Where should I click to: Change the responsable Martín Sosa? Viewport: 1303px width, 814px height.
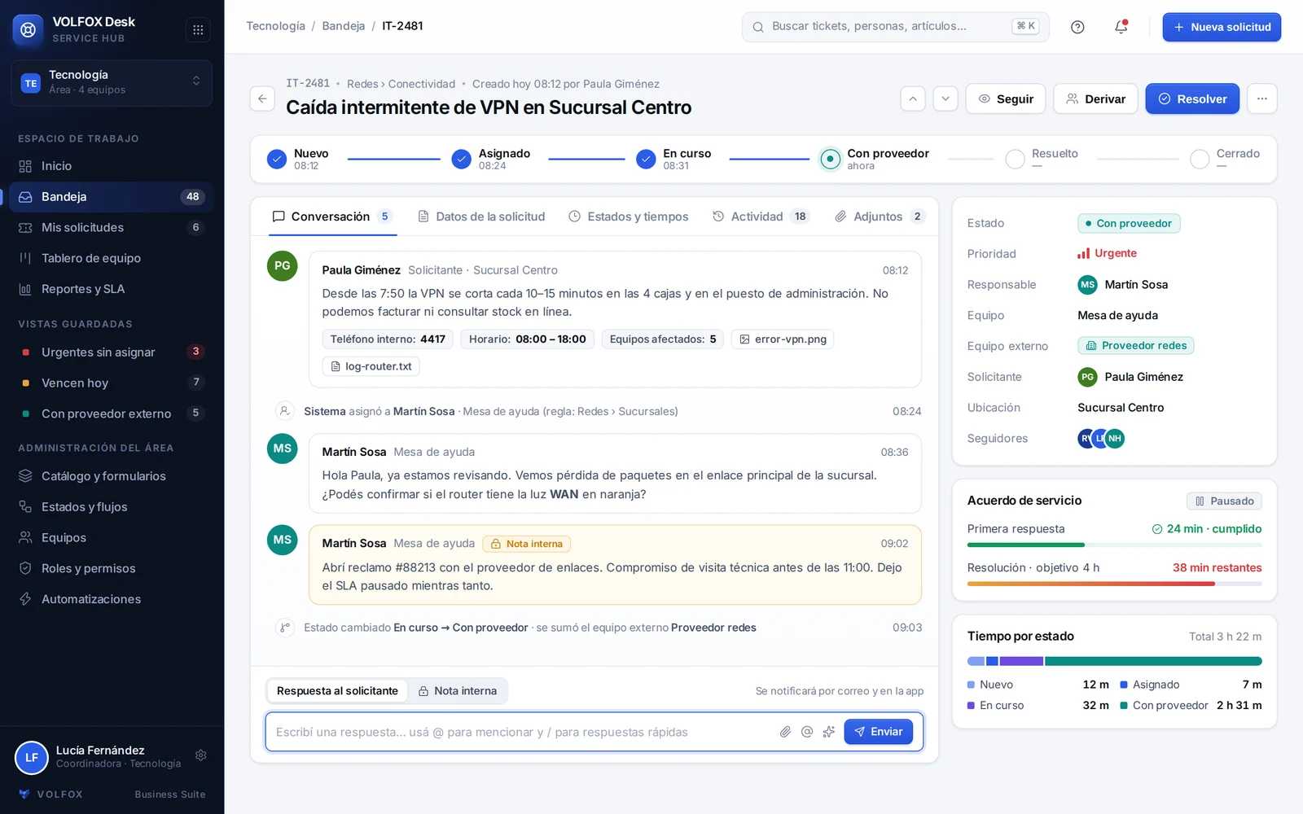(1123, 284)
